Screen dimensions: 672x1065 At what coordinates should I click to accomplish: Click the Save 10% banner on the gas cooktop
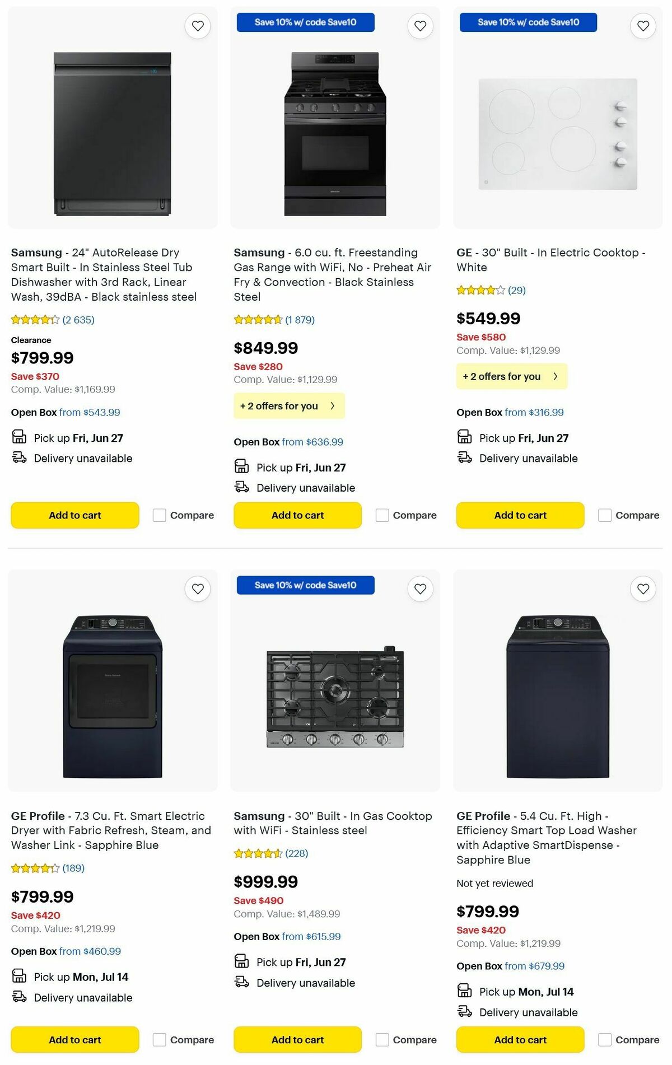(x=305, y=585)
